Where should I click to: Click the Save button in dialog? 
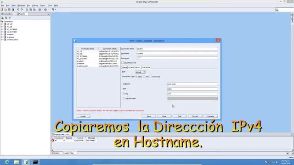149,116
